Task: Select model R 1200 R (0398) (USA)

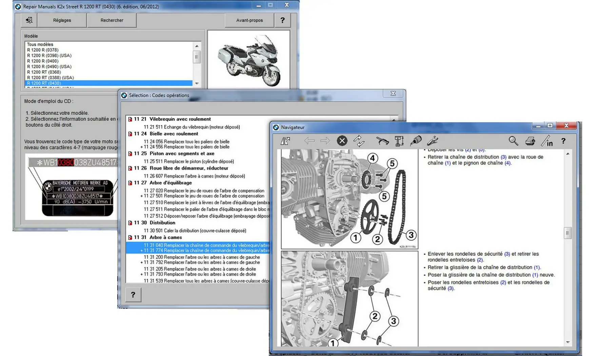Action: [x=49, y=55]
